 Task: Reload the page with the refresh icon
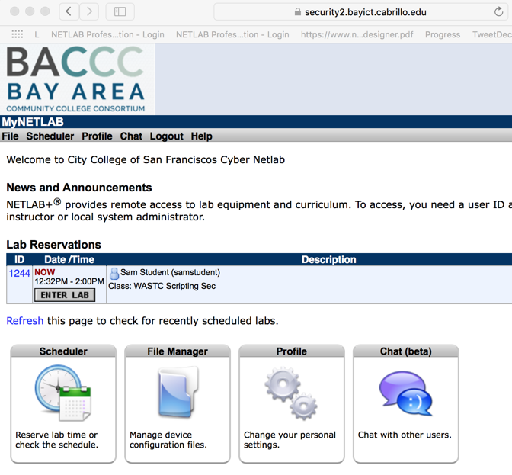(x=498, y=11)
